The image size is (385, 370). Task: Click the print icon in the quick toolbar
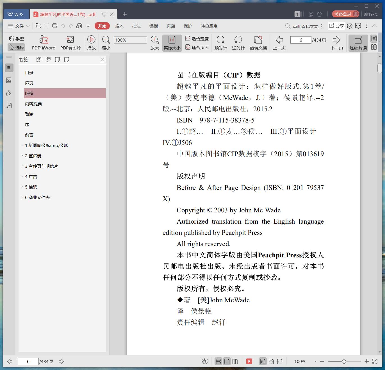(x=55, y=26)
